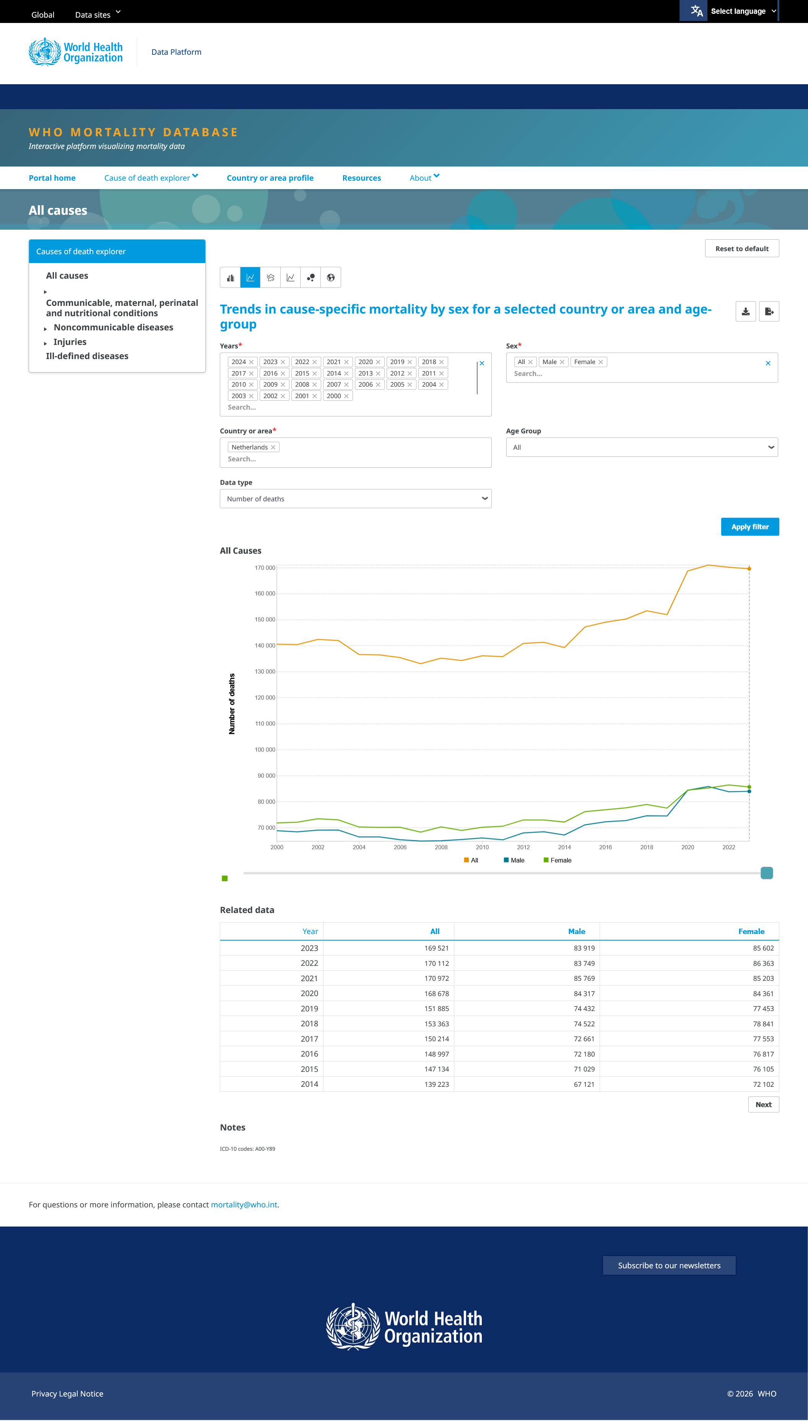Viewport: 808px width, 1421px height.
Task: Open the globe map view
Action: pos(331,278)
